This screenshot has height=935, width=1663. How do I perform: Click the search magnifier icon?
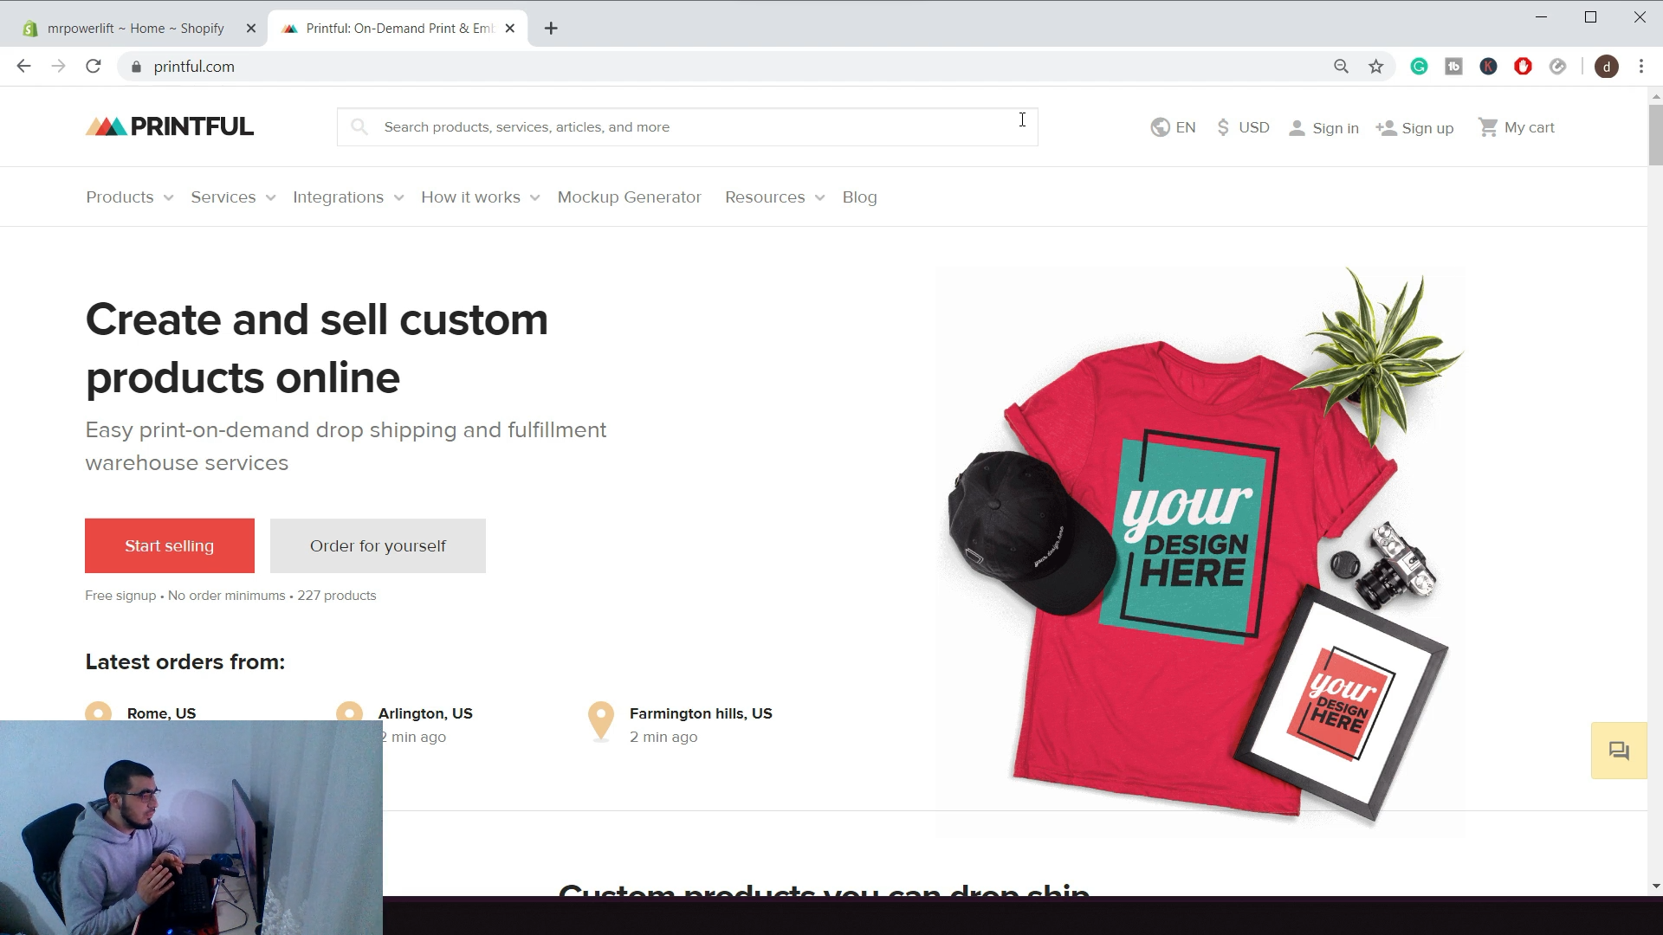[x=359, y=126]
